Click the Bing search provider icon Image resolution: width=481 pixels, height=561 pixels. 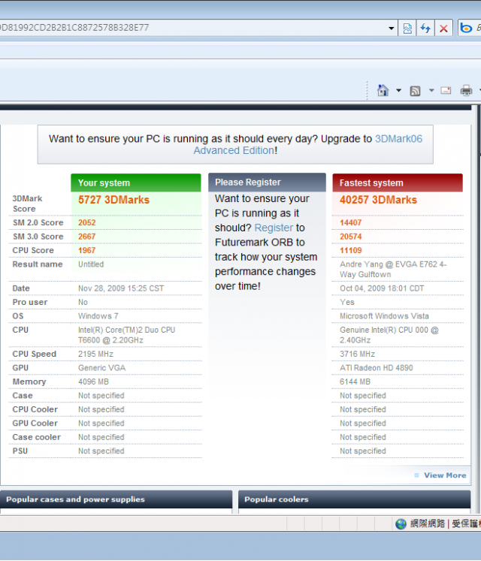[466, 28]
